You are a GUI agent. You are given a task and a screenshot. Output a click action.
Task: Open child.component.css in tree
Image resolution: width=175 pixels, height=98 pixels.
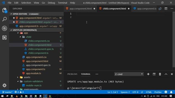[x=39, y=41]
